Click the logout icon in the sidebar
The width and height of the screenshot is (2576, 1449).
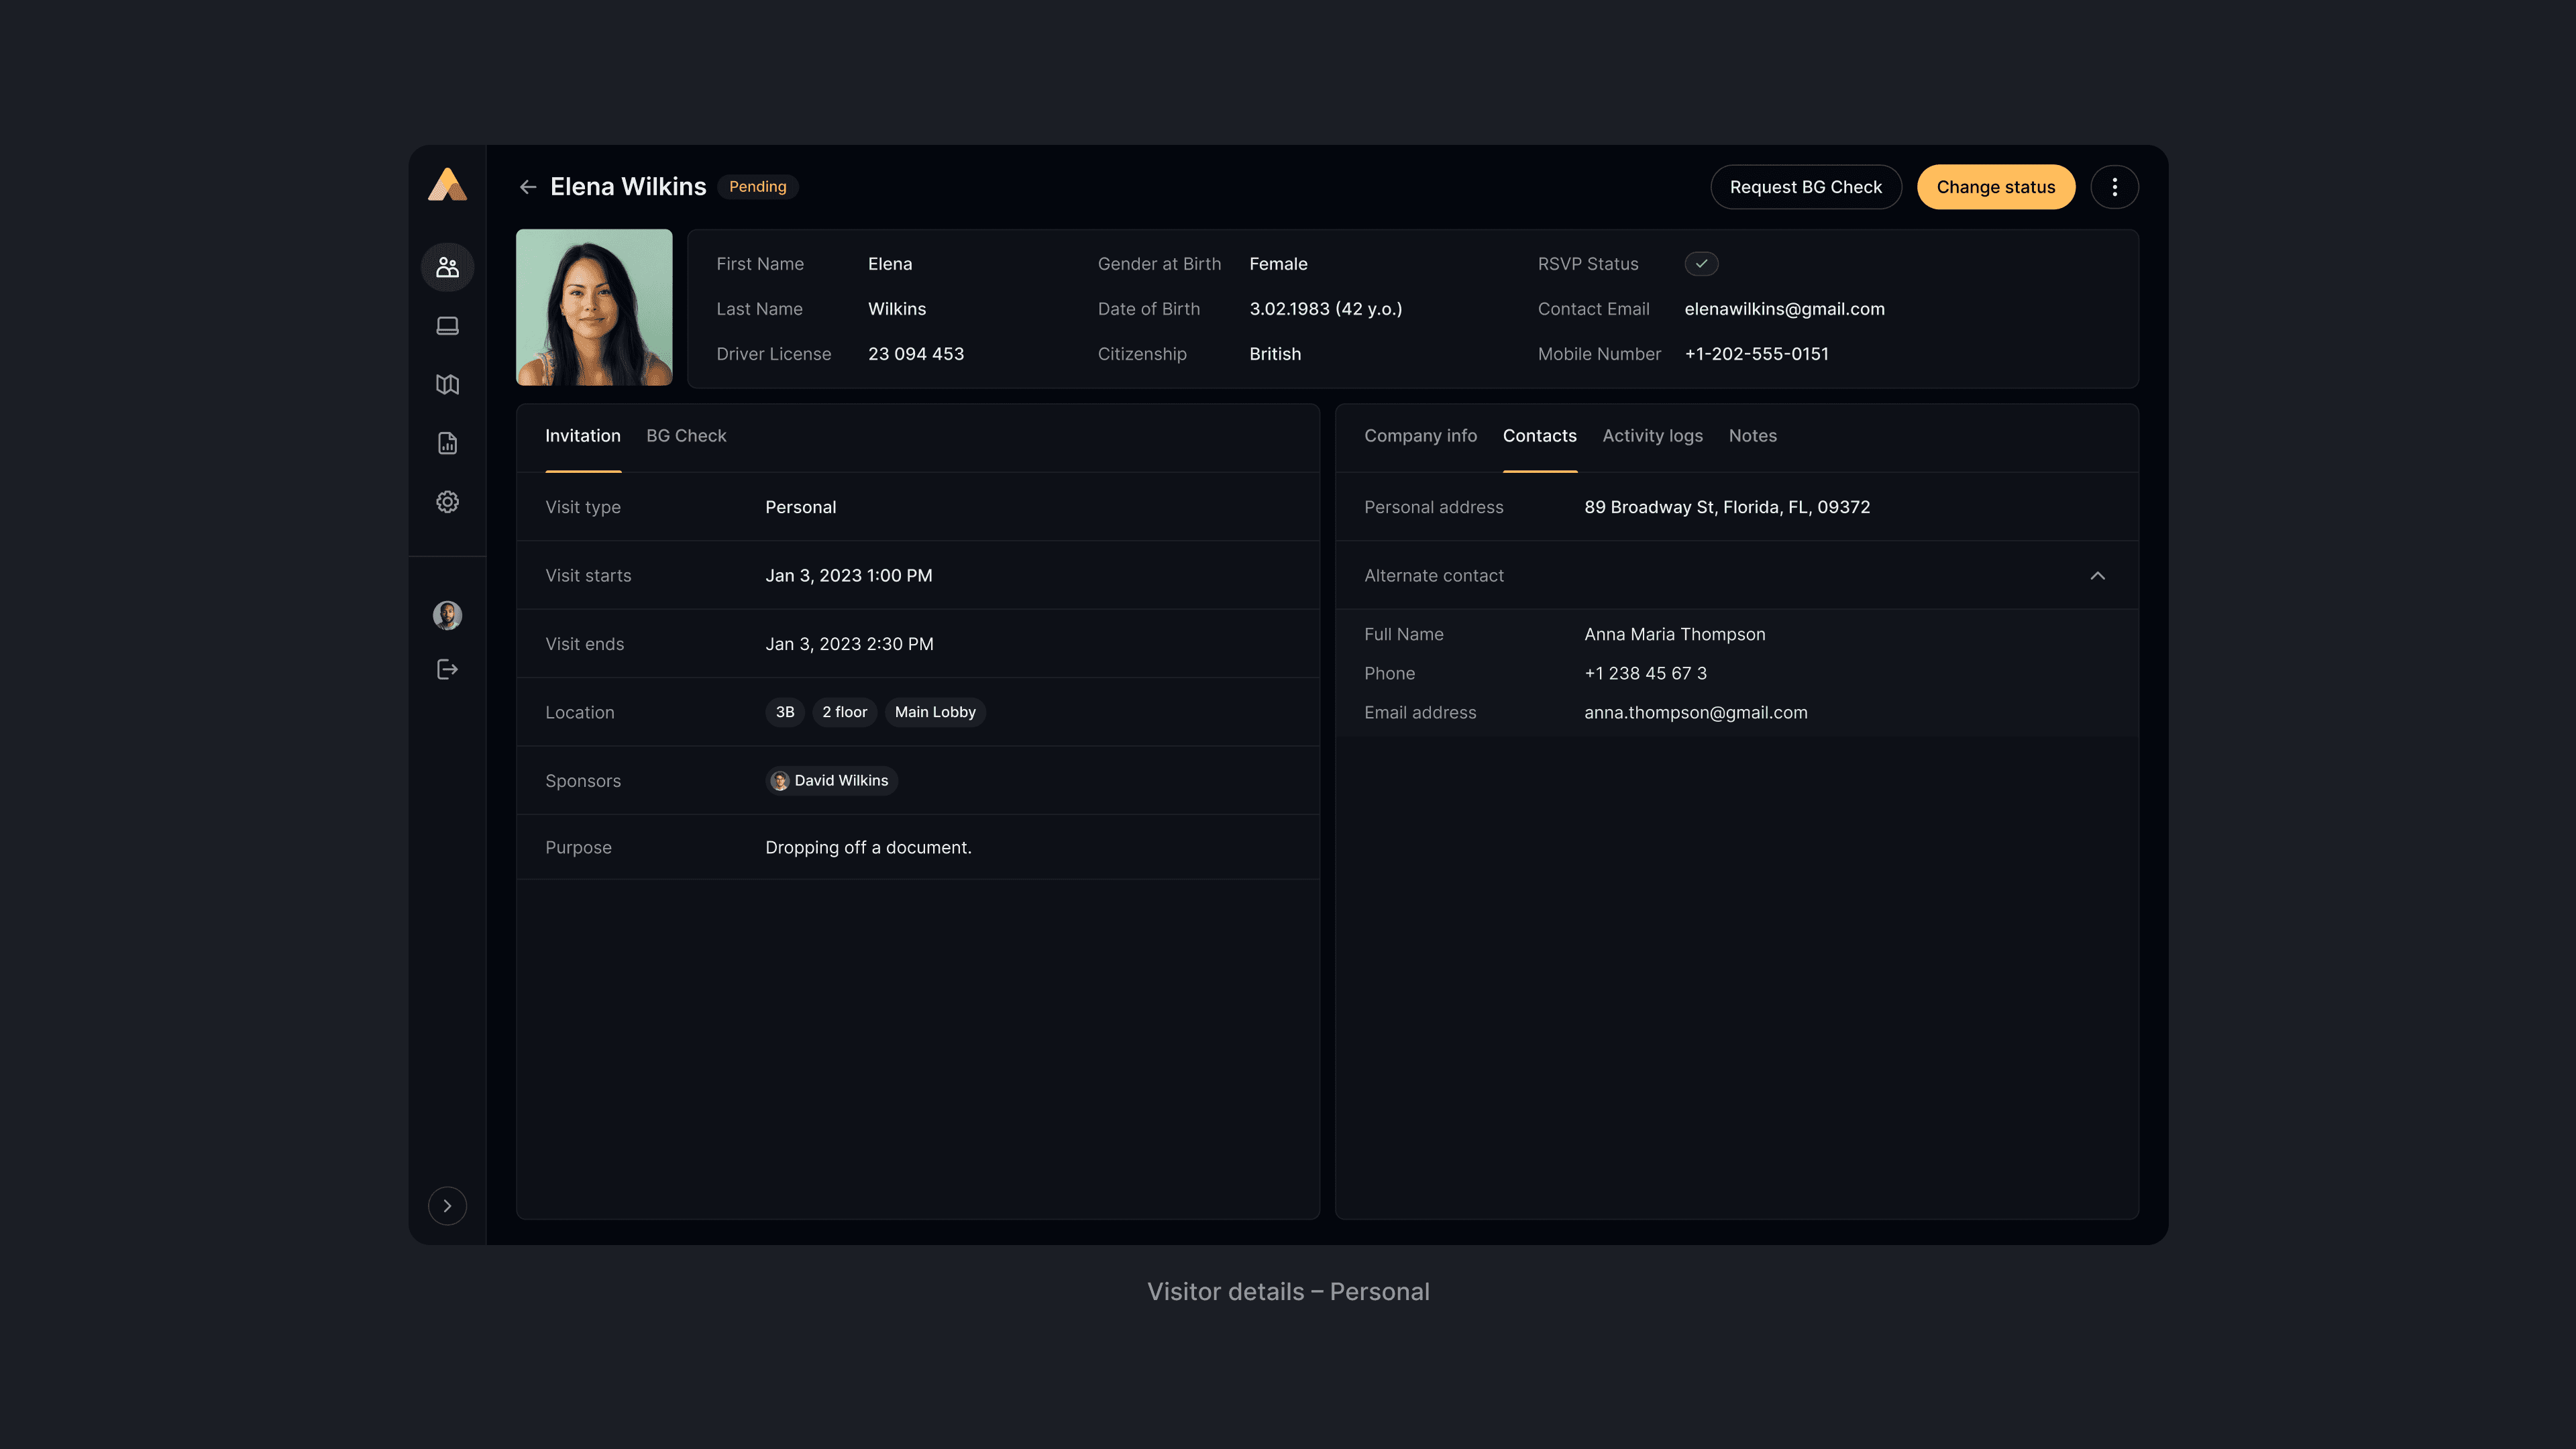coord(447,669)
